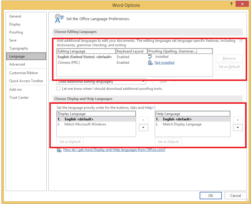The height and width of the screenshot is (204, 251).
Task: Select 'Match Display Language' in Help Language list
Action: point(192,124)
